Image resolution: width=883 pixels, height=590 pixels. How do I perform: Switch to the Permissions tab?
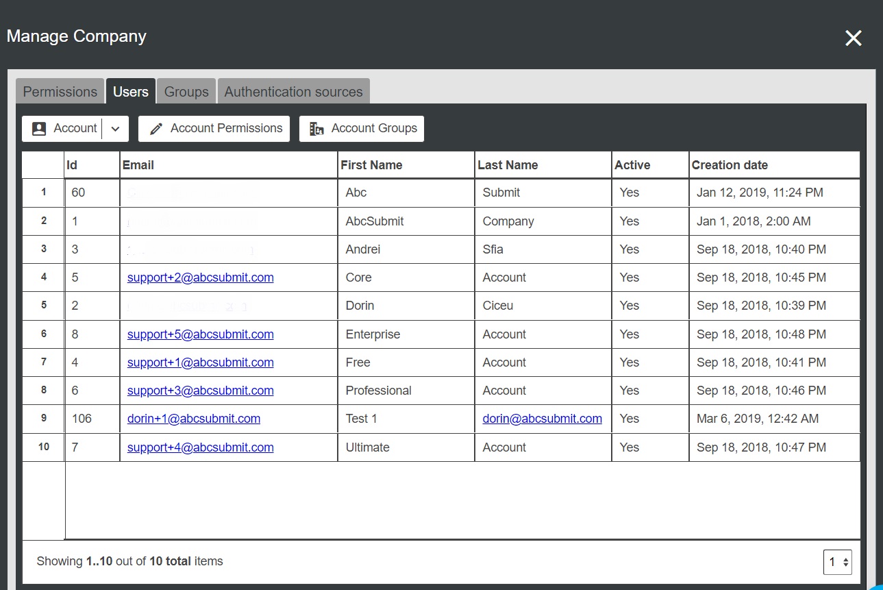click(x=60, y=92)
